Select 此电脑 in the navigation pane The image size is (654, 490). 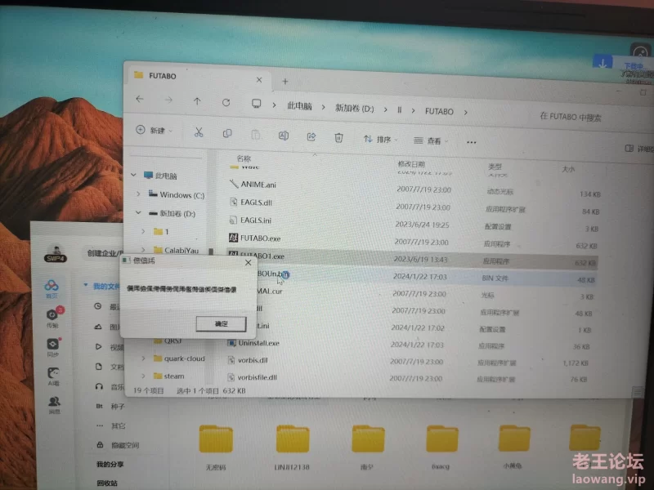click(160, 176)
